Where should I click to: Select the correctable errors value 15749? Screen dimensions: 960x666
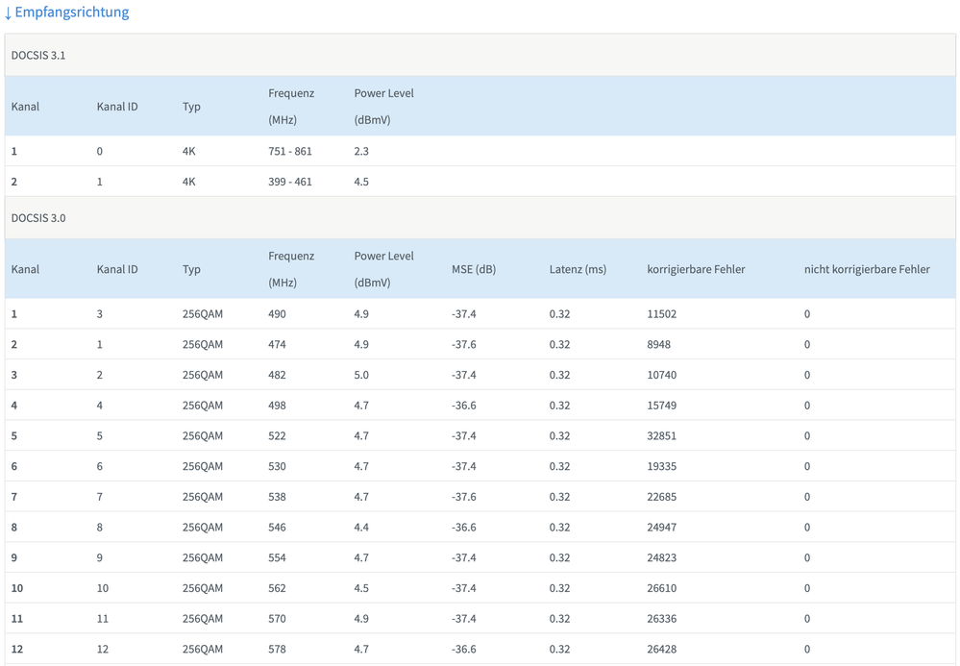click(661, 406)
